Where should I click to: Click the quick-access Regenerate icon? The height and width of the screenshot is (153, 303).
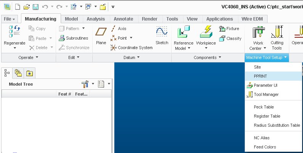coord(74,7)
